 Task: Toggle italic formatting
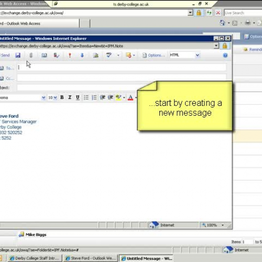[70, 97]
